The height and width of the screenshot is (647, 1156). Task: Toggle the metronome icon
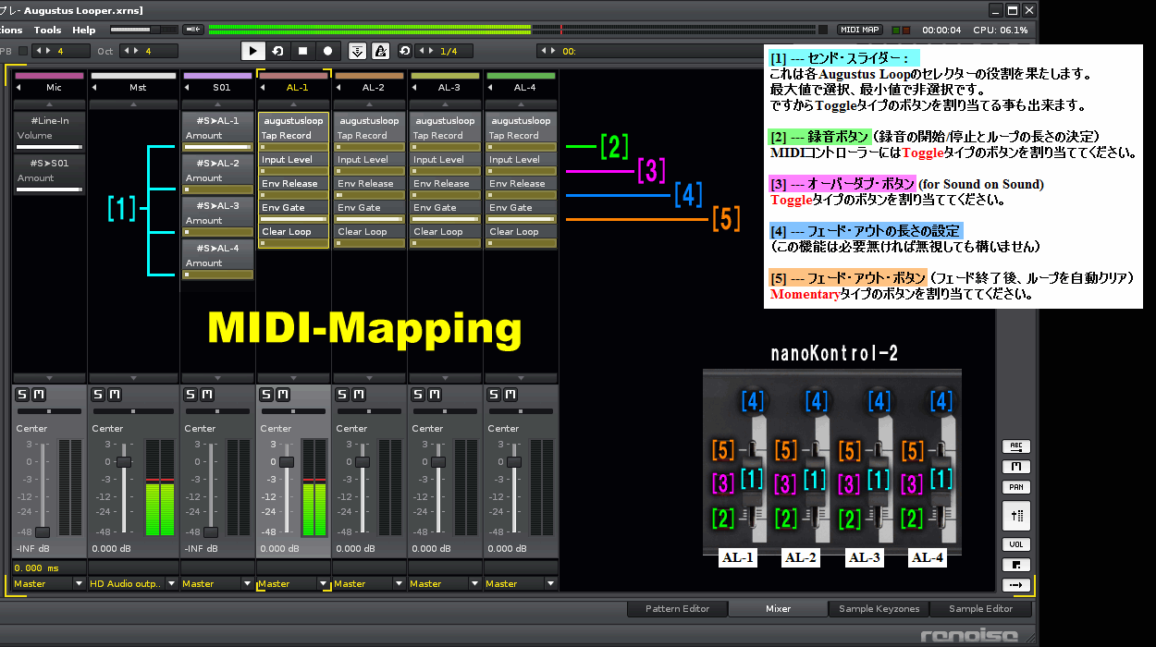pyautogui.click(x=379, y=51)
